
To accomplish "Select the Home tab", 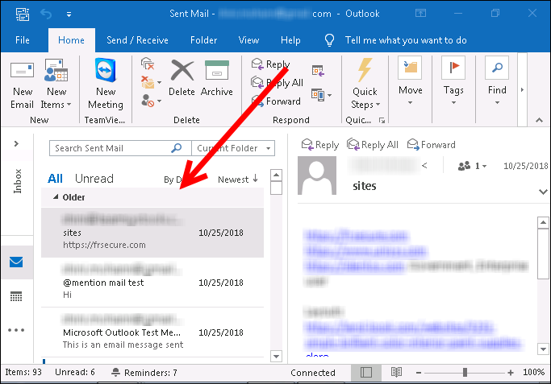I will [71, 40].
